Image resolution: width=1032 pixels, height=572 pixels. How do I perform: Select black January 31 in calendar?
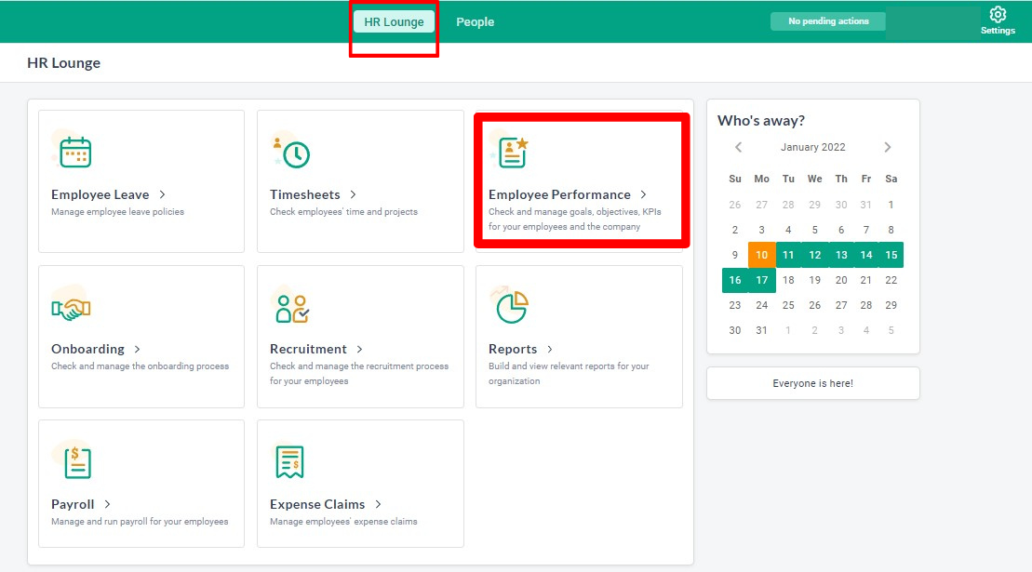pos(761,330)
